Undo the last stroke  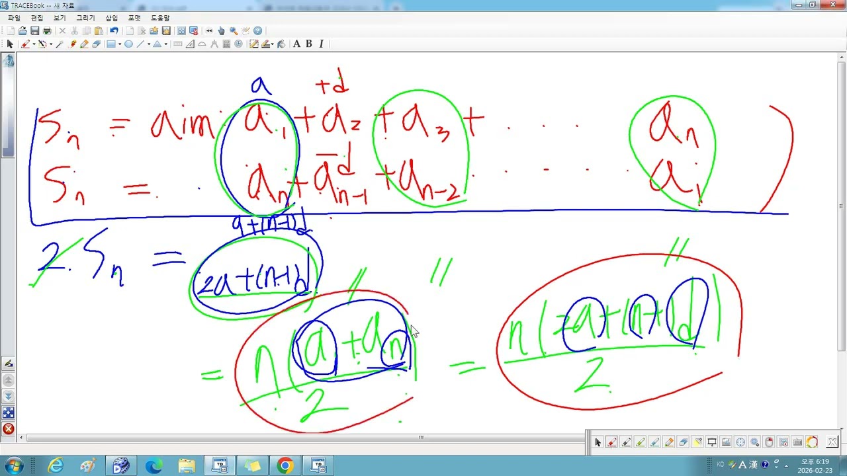114,31
